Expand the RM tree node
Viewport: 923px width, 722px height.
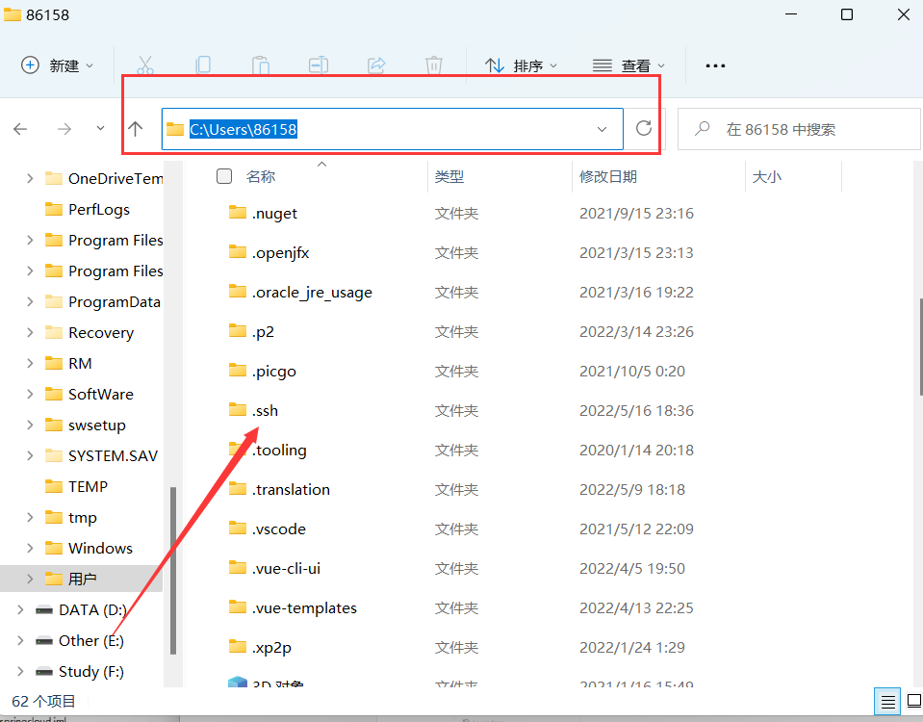pyautogui.click(x=30, y=363)
